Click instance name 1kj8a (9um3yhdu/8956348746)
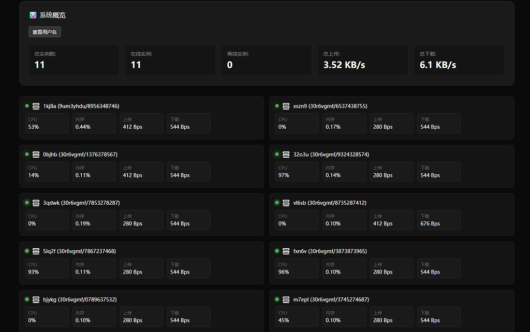This screenshot has height=332, width=530. pyautogui.click(x=81, y=106)
